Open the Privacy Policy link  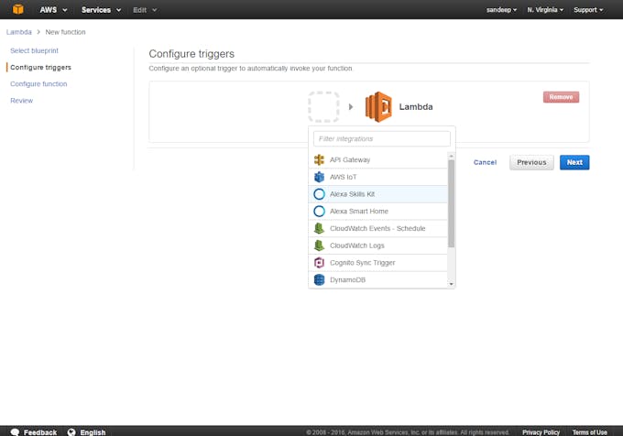tap(541, 432)
